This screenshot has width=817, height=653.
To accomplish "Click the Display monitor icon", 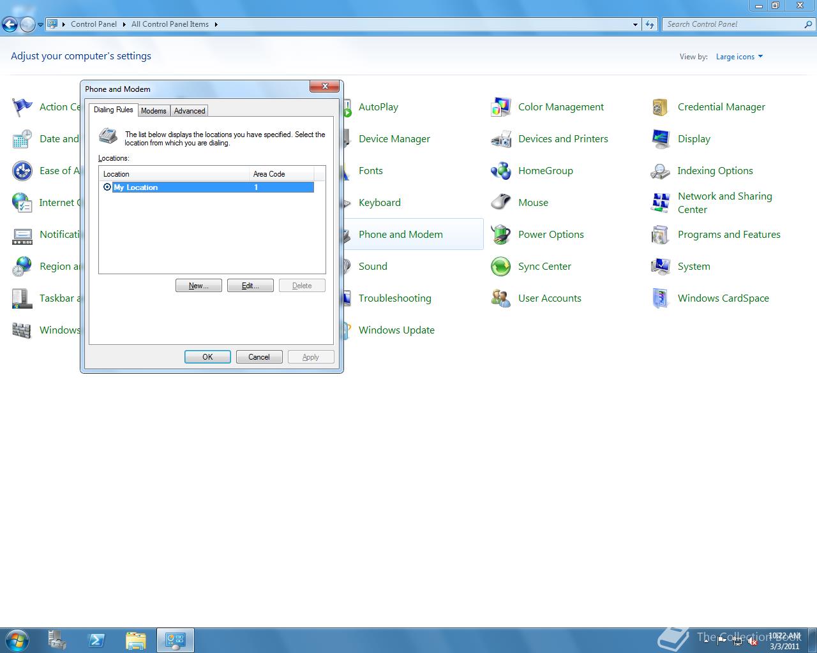I will click(x=661, y=139).
